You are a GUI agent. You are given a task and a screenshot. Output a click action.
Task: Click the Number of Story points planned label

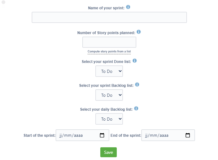click(x=106, y=33)
